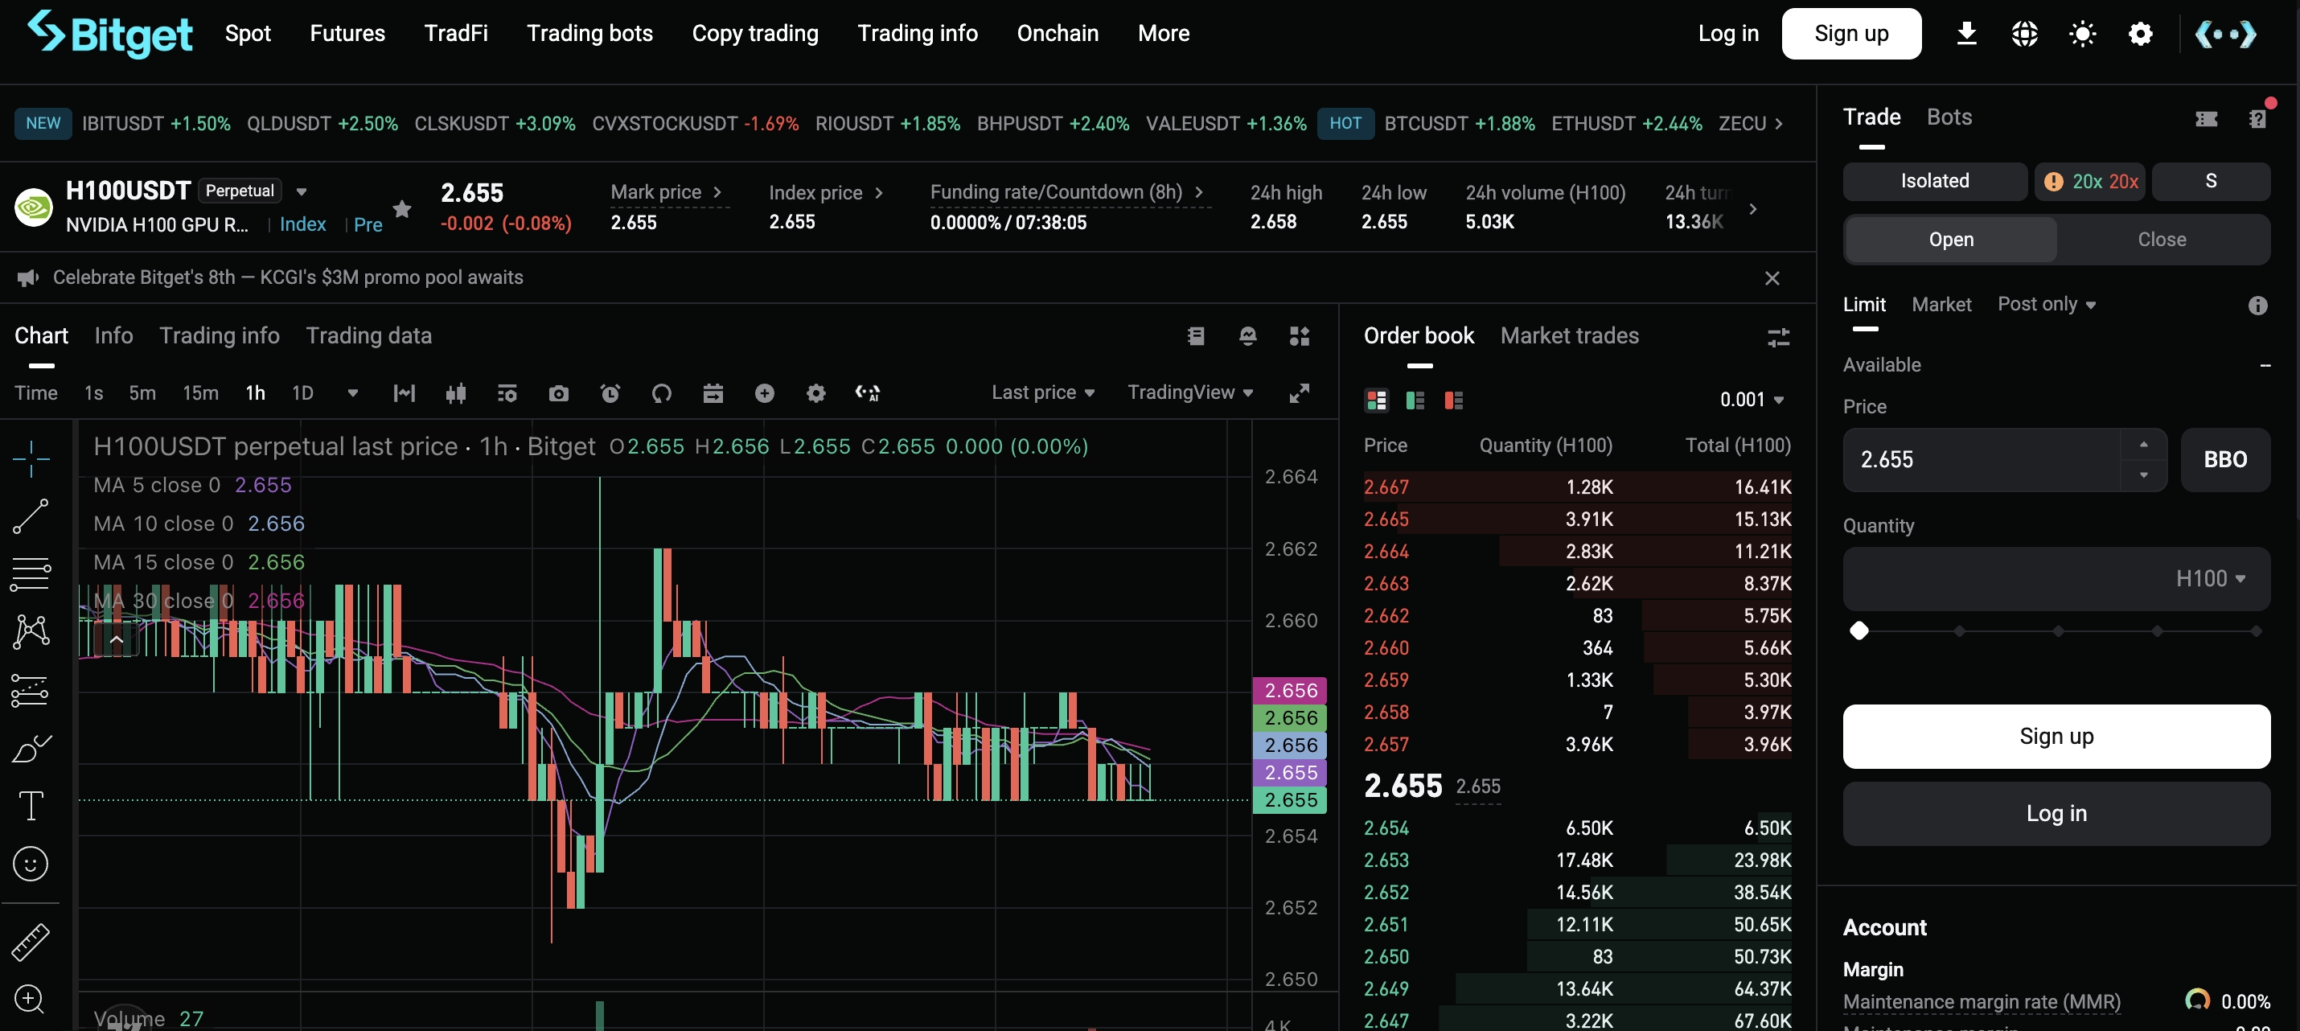Select the ruler measure tool
Viewport: 2300px width, 1031px height.
click(31, 942)
